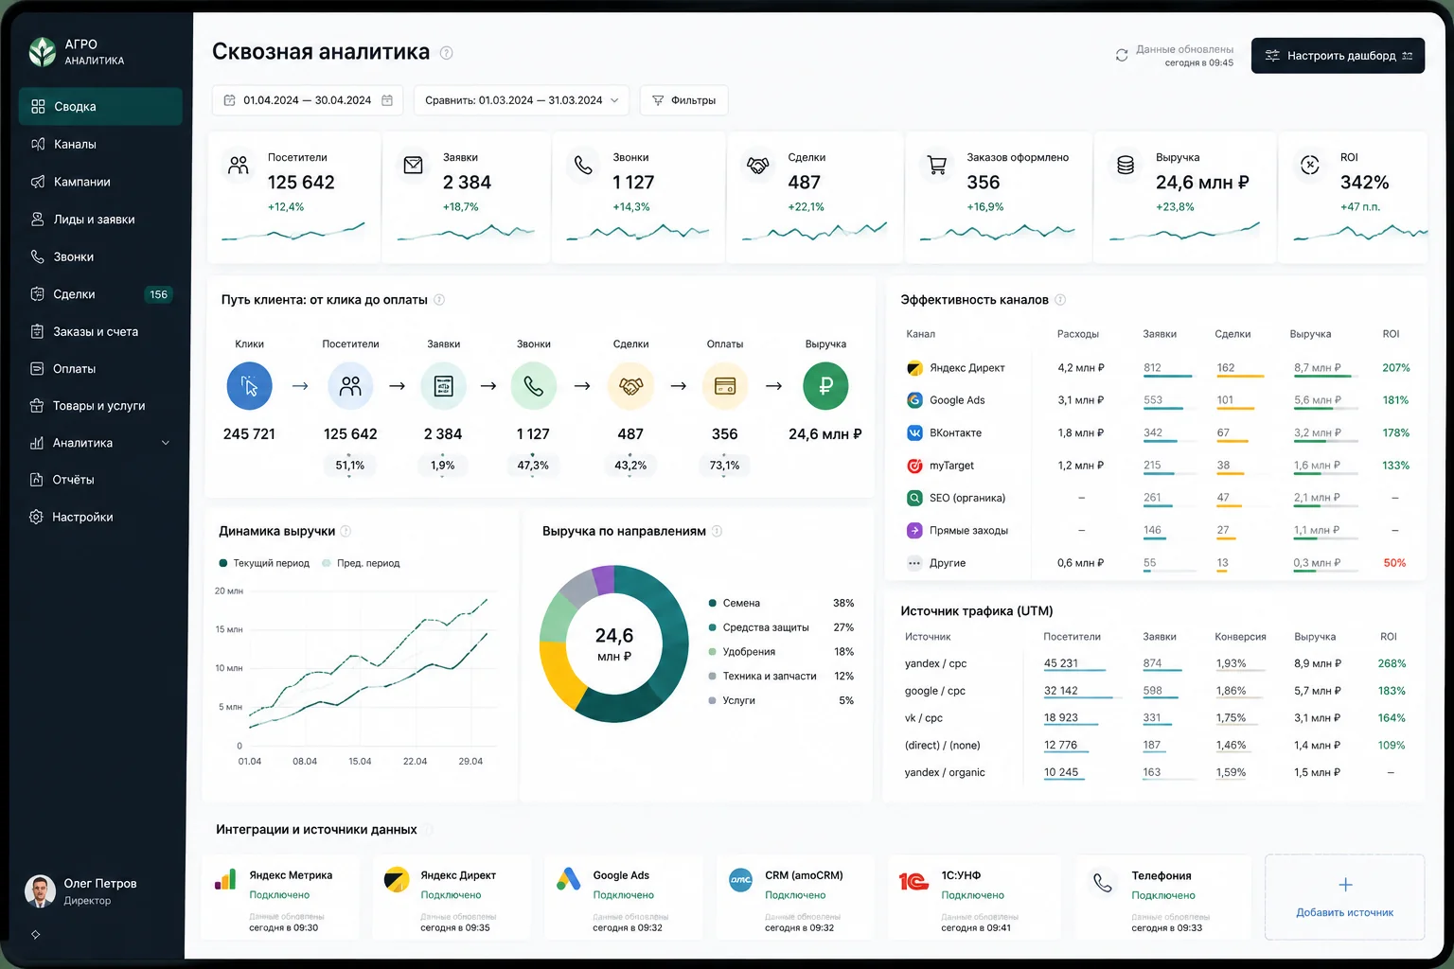Click the Яндекс Метрика integration icon

tap(225, 880)
